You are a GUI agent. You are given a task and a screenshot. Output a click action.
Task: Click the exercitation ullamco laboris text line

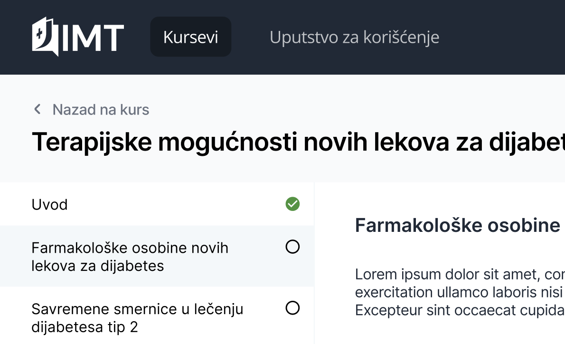[x=460, y=291]
